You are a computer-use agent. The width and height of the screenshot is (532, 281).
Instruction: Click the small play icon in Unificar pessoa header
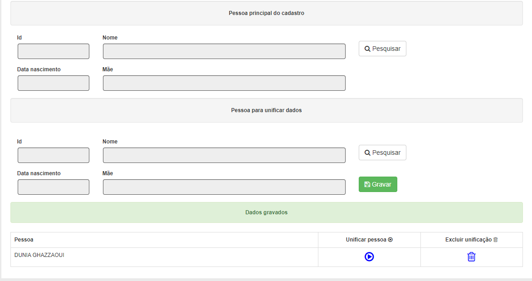point(390,240)
